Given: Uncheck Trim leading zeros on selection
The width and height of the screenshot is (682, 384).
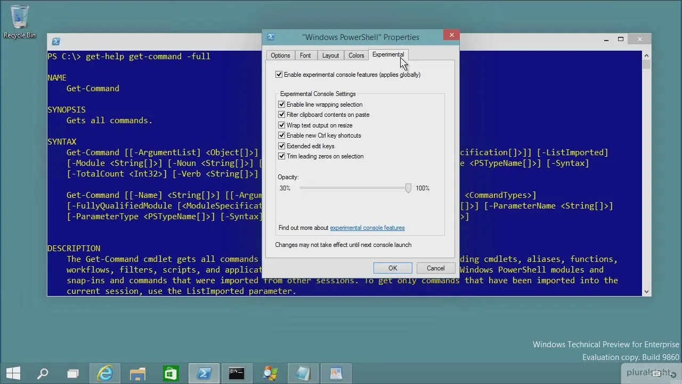Looking at the screenshot, I should pyautogui.click(x=282, y=156).
